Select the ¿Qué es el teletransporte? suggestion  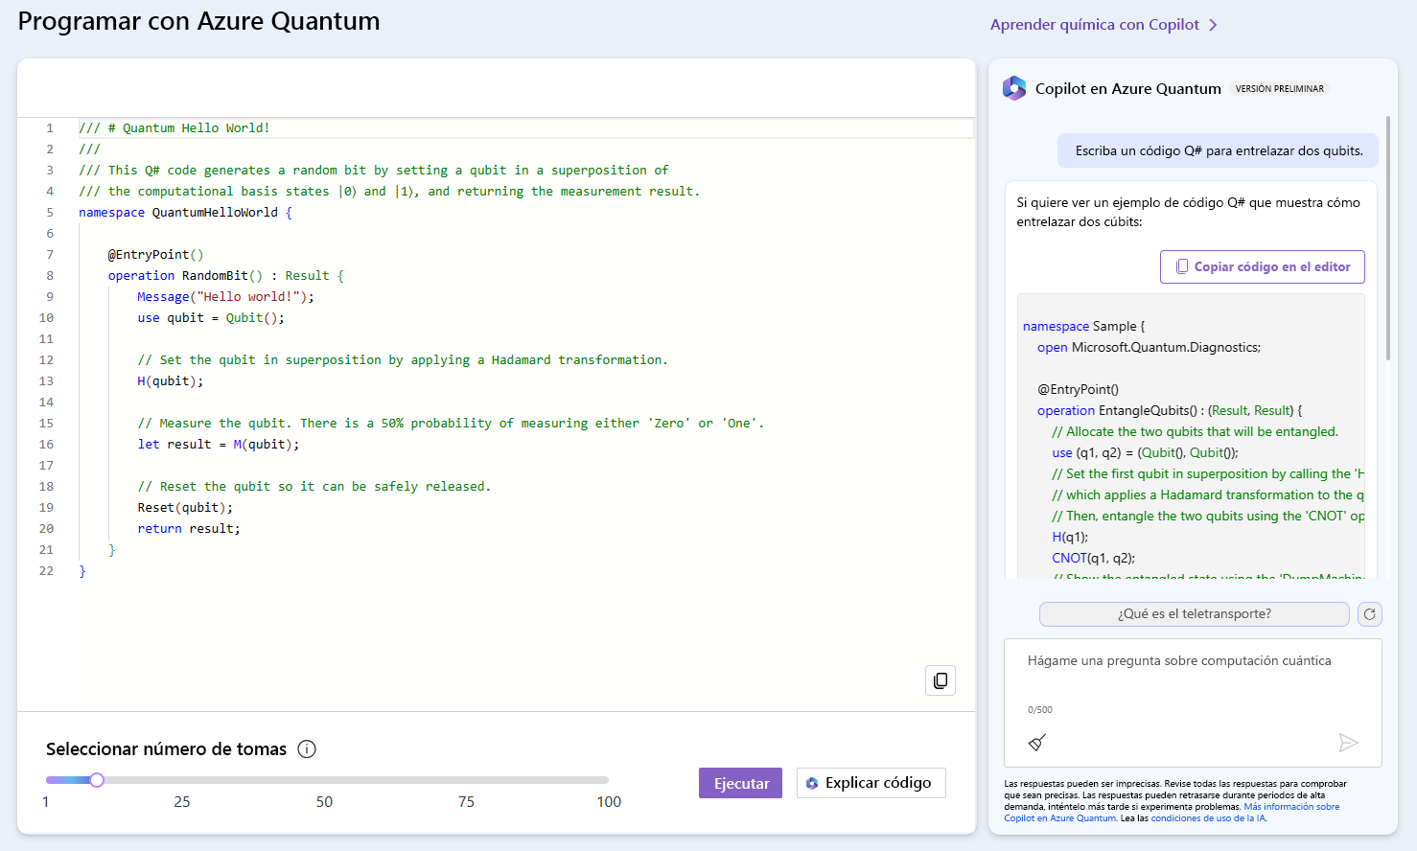(1195, 614)
